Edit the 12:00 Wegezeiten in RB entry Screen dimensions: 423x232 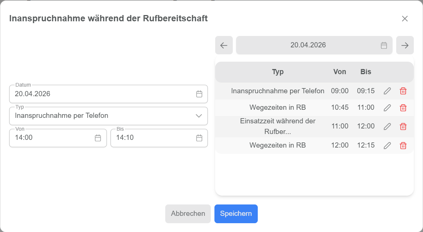pos(387,145)
